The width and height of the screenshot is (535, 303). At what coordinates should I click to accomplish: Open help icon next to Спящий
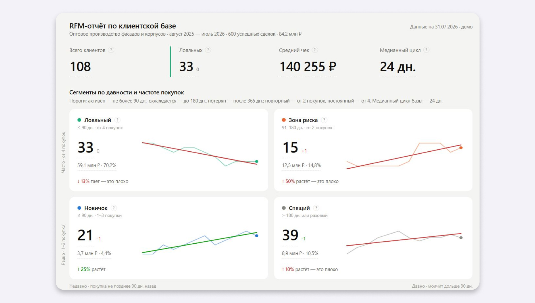coord(316,208)
